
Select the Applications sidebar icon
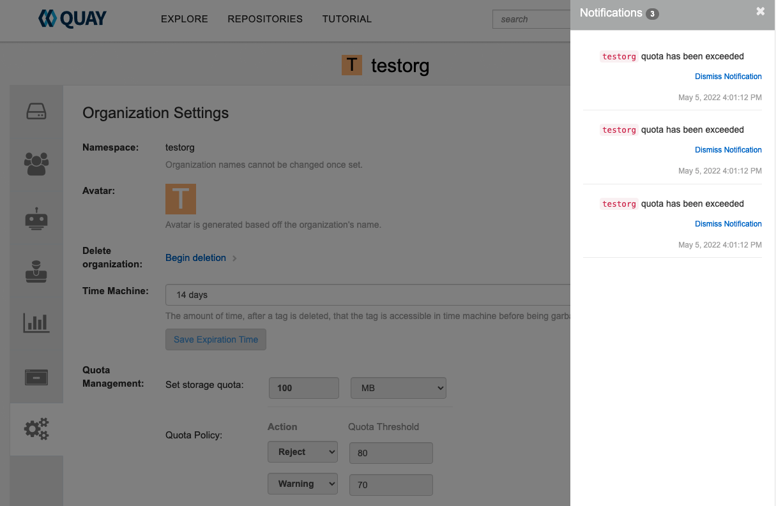click(x=36, y=377)
